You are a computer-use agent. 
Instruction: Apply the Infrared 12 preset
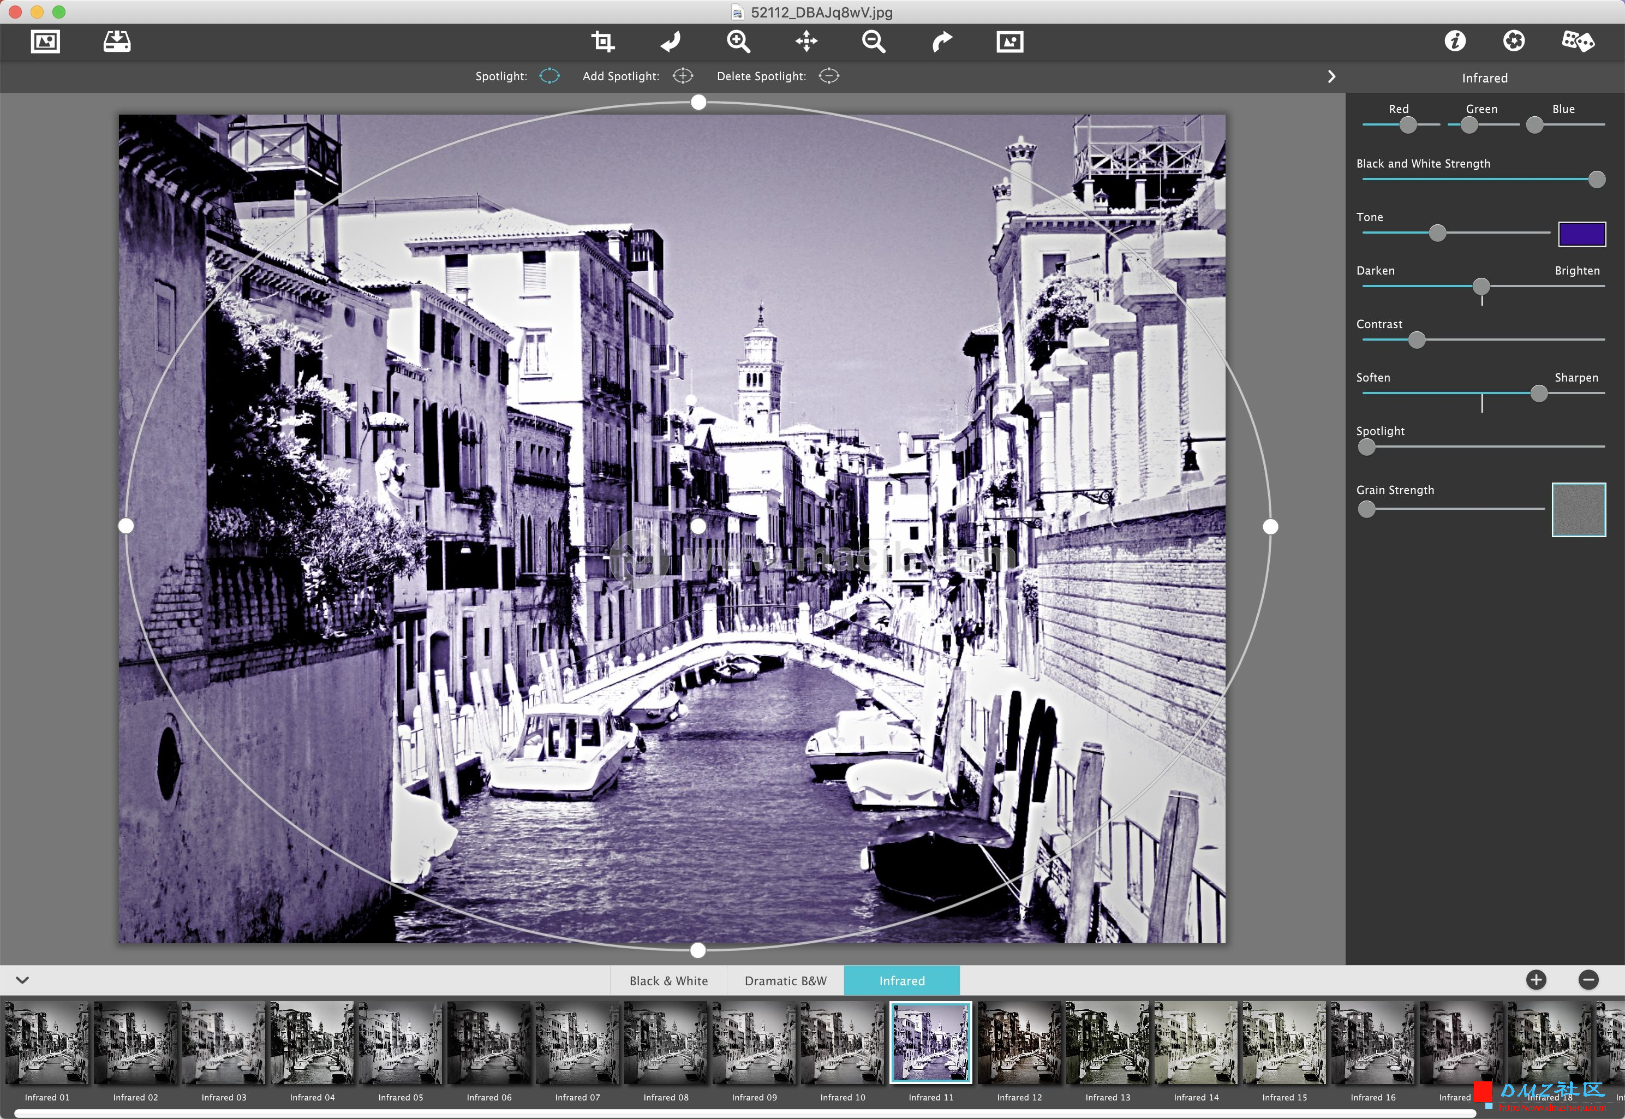click(x=1019, y=1043)
